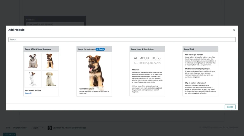Click the Help link in footer
This screenshot has height=136, width=244.
coord(8,128)
